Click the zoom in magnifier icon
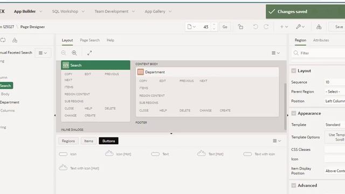Image resolution: width=345 pixels, height=194 pixels. (74, 53)
